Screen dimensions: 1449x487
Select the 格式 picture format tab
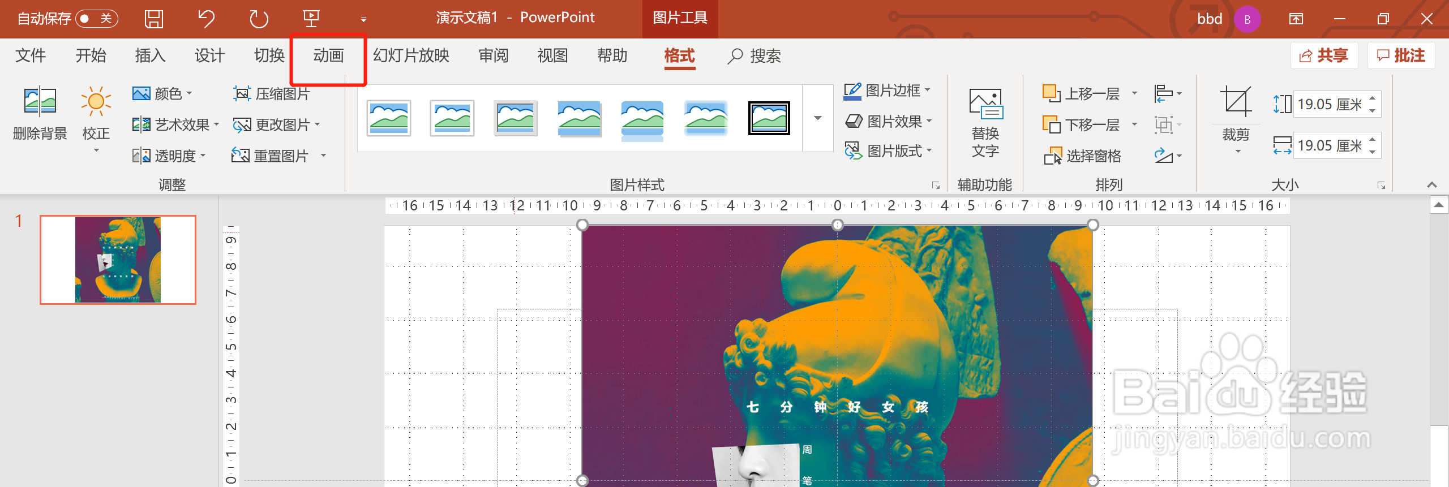click(x=679, y=55)
